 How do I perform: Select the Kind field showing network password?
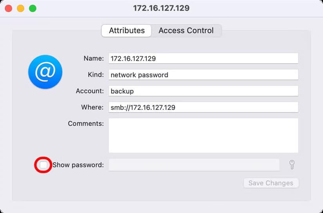(x=203, y=75)
